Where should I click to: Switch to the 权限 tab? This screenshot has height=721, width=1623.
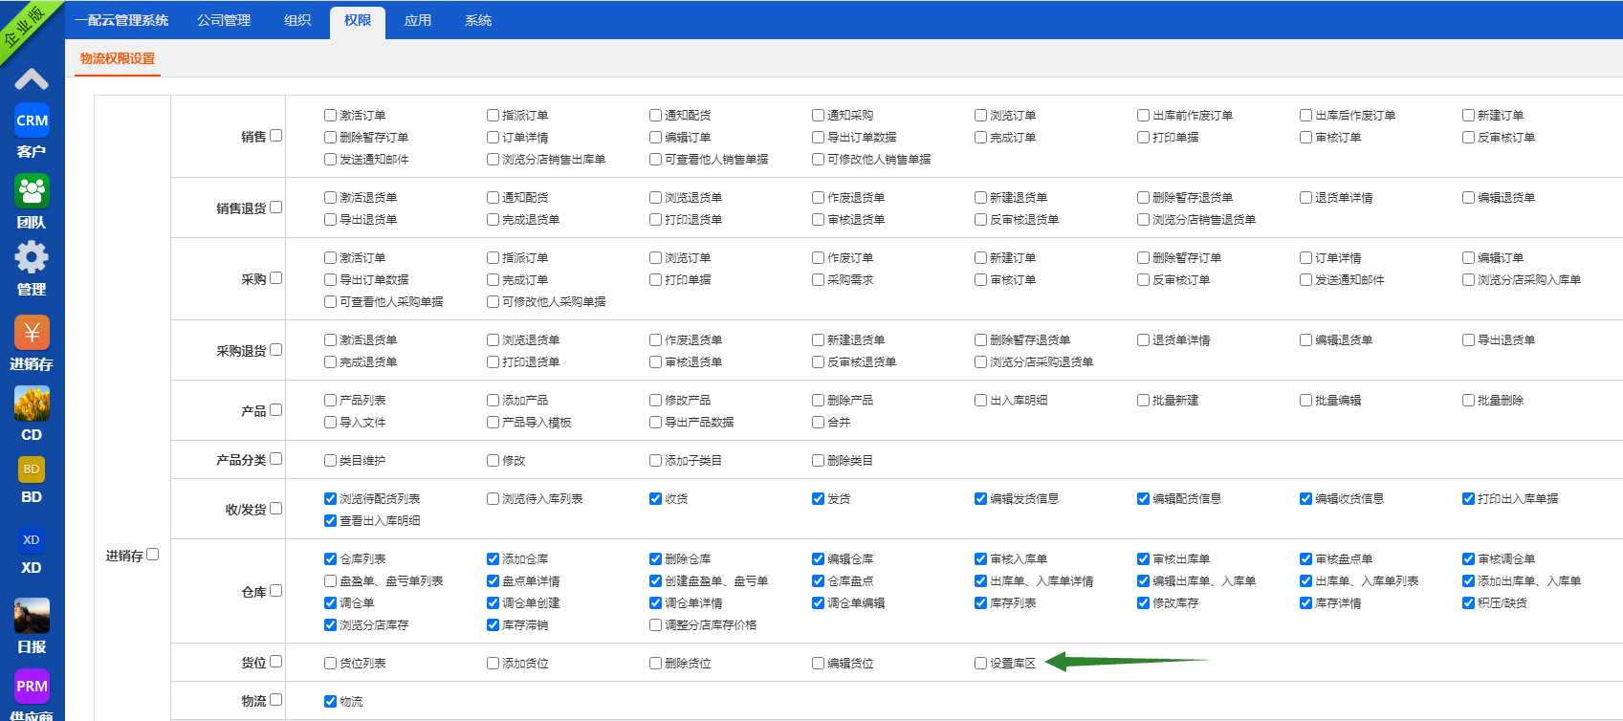(x=357, y=20)
